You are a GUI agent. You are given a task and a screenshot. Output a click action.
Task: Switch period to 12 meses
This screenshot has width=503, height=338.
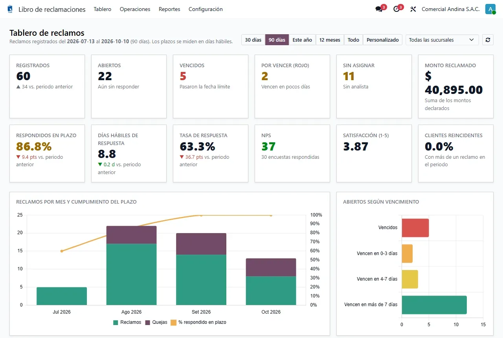pos(330,40)
